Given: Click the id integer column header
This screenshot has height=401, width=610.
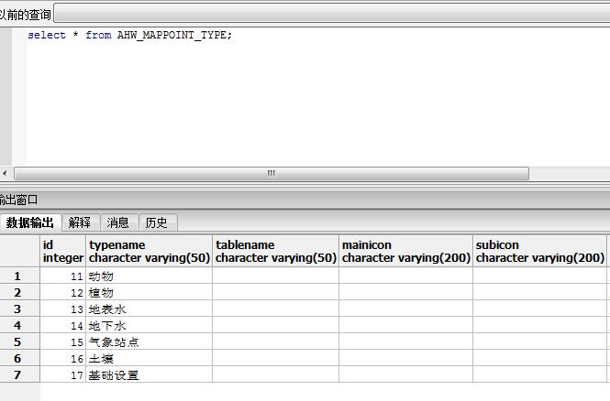Looking at the screenshot, I should (62, 251).
